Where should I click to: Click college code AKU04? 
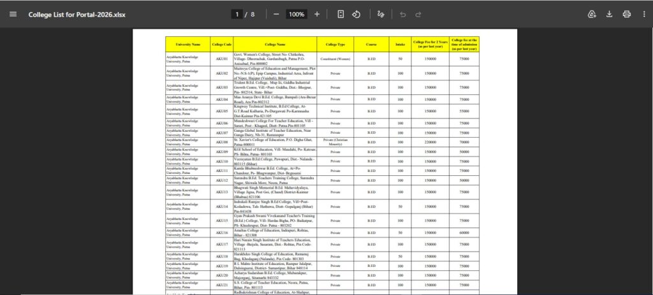coord(221,99)
